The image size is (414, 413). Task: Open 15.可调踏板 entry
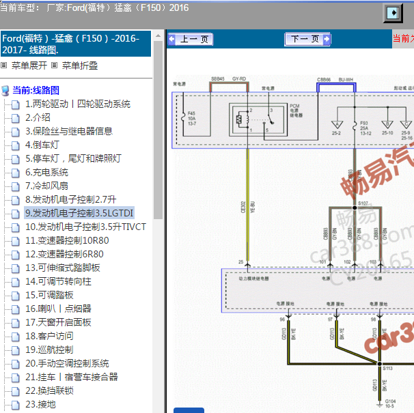(x=49, y=296)
